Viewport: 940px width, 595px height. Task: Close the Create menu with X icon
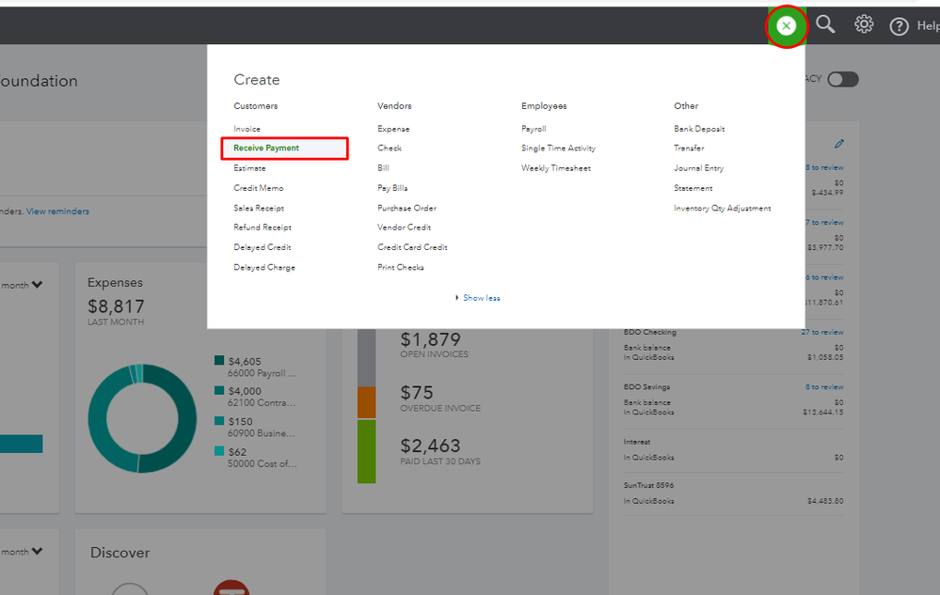coord(786,25)
